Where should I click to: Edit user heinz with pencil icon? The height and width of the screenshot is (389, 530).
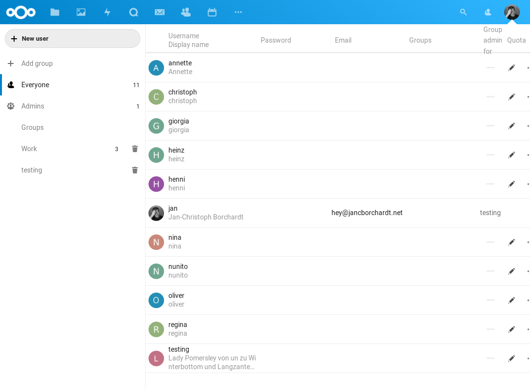pos(512,155)
